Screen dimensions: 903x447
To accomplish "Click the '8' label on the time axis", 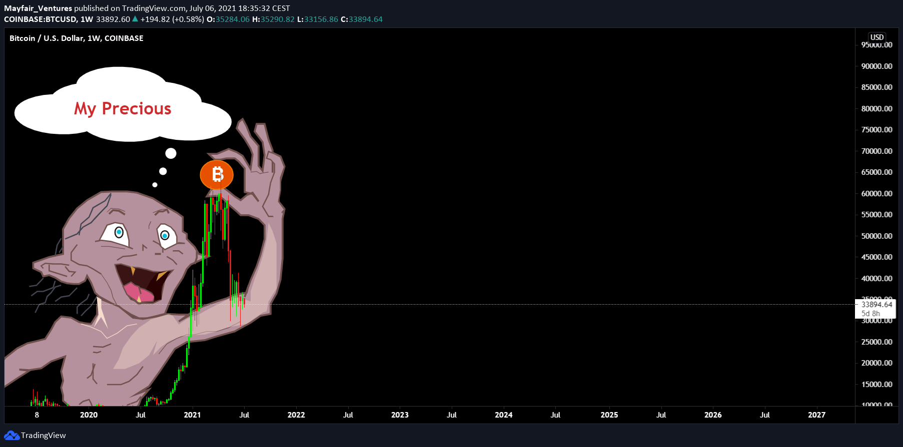I will (37, 415).
